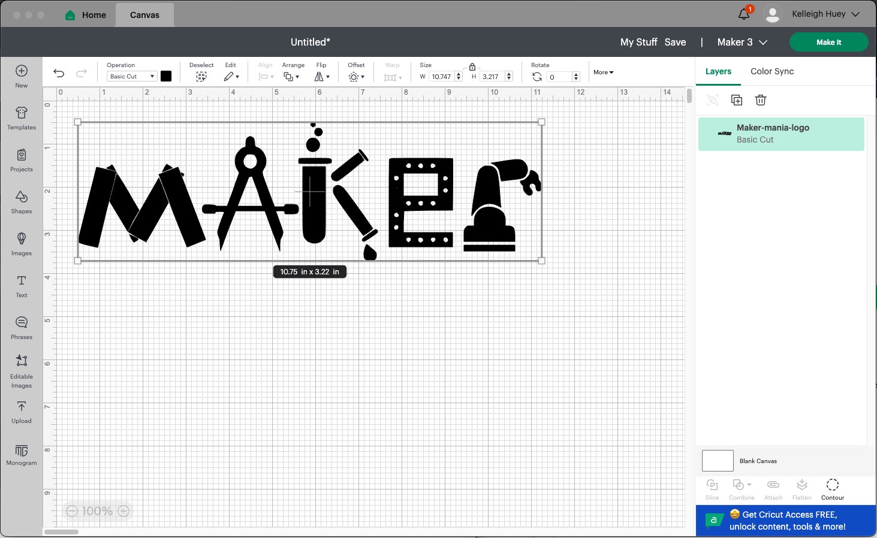Adjust the width stepper arrows
877x538 pixels.
459,76
